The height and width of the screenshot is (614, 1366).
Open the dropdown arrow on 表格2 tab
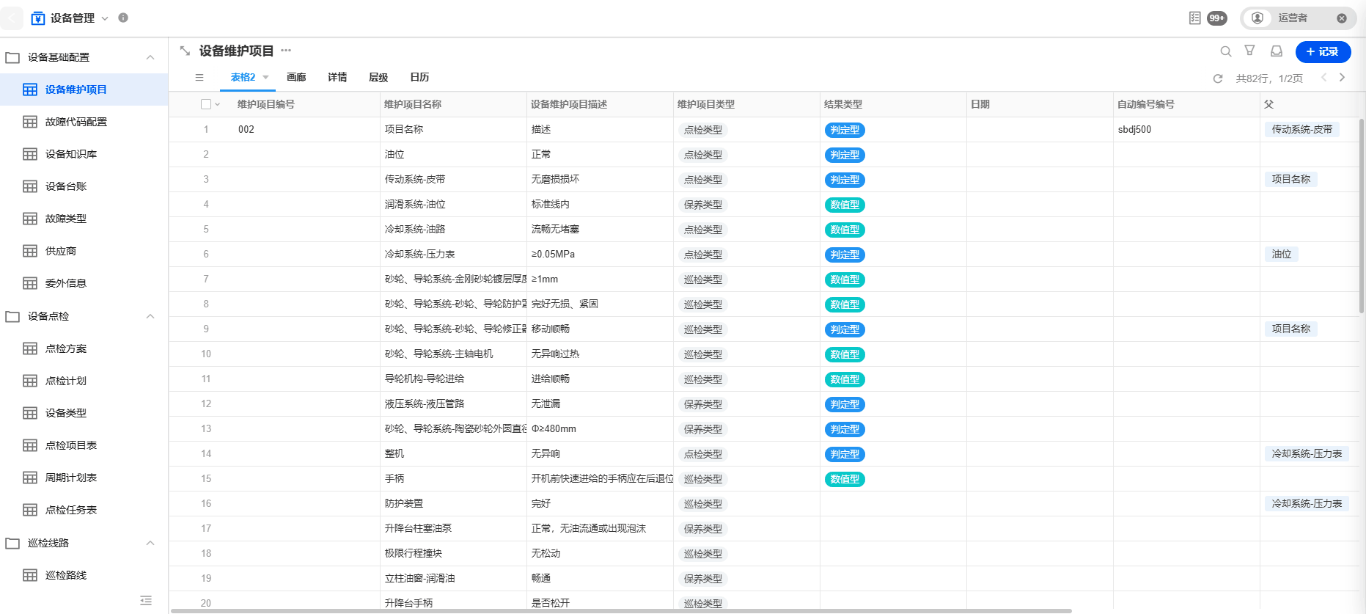265,78
